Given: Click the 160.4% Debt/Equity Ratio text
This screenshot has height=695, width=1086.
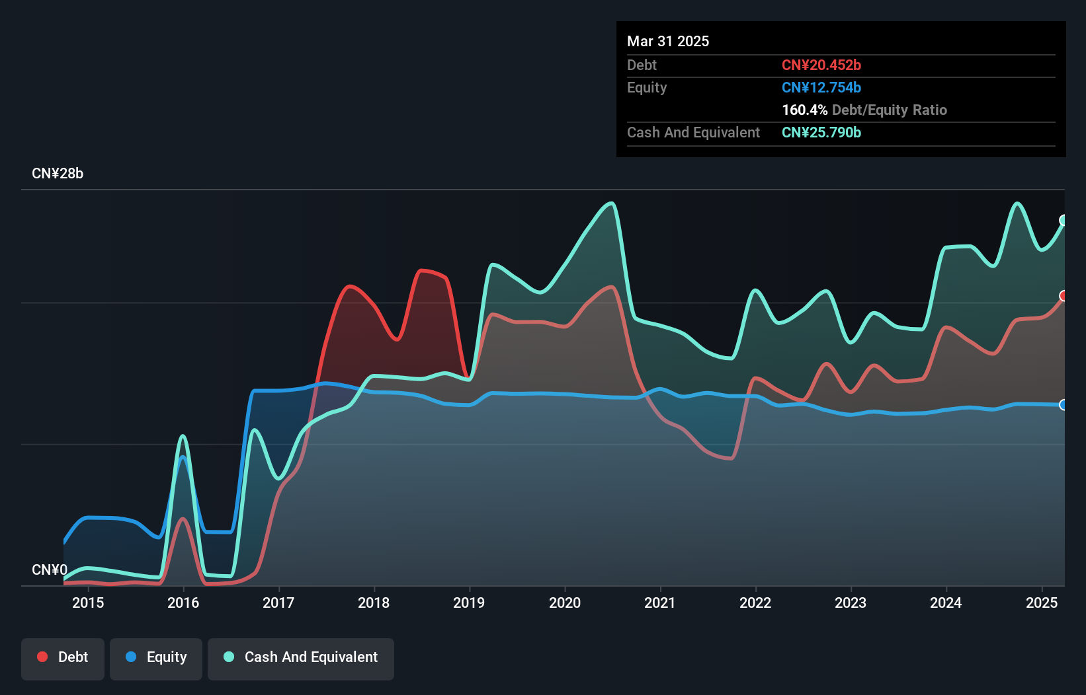Looking at the screenshot, I should point(864,110).
